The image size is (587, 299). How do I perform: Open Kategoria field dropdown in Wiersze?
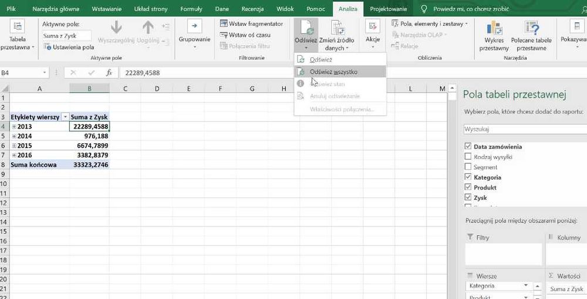click(x=526, y=286)
